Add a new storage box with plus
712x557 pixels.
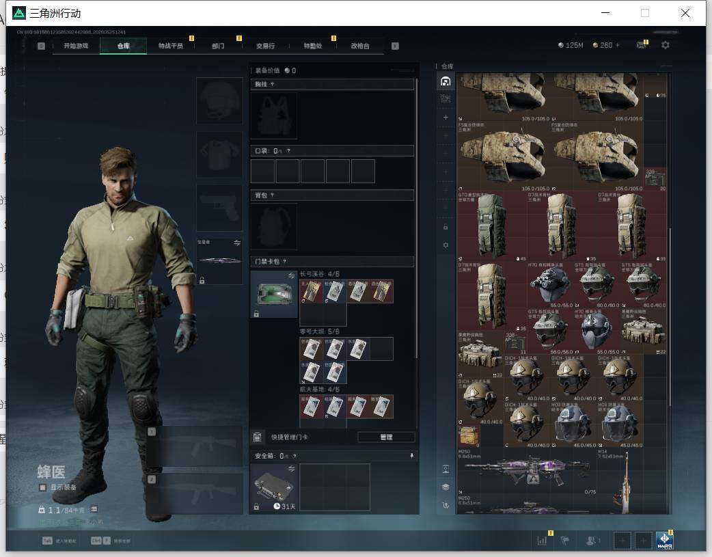click(446, 118)
